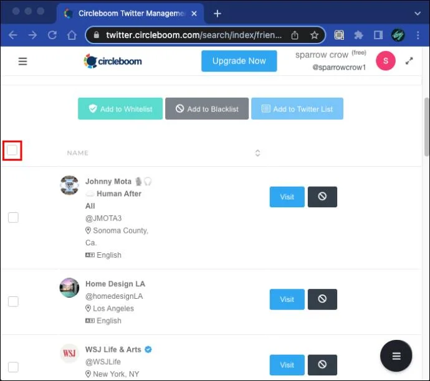This screenshot has height=381, width=430.
Task: Click the page vertical scrollbar
Action: pos(426,127)
